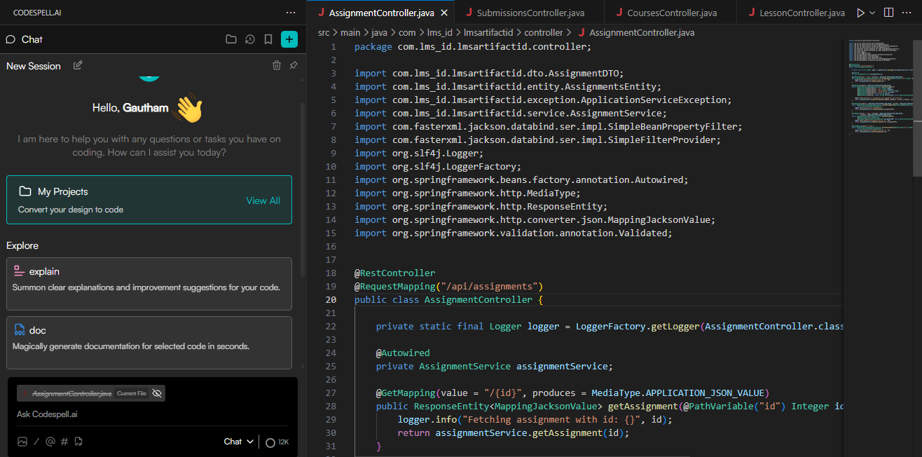Click the Current File context chip
This screenshot has height=457, width=922.
coord(91,393)
